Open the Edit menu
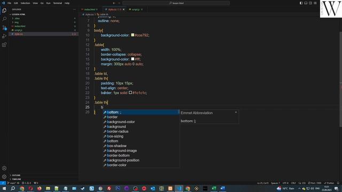Viewport: 342px width, 192px height. (16, 3)
